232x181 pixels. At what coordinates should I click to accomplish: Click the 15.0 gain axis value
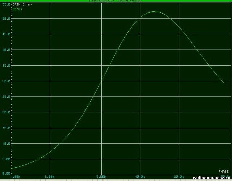point(6,128)
